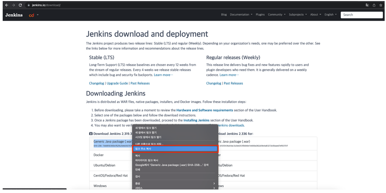Click the 'Stable (LTS)' heading
The image size is (386, 193).
pos(102,57)
